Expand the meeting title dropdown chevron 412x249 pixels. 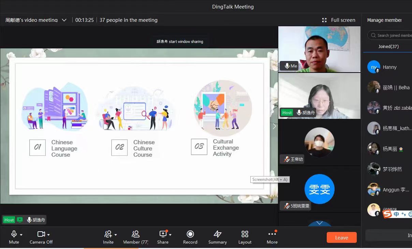click(64, 20)
